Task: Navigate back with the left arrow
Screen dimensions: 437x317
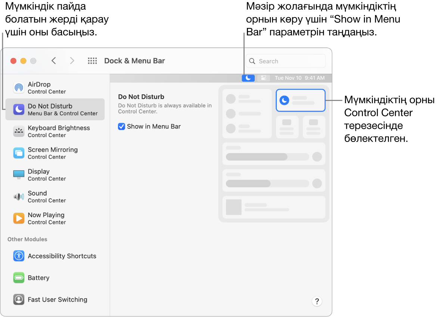Action: 54,61
